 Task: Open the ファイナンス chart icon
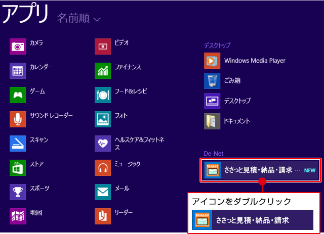[x=103, y=71]
